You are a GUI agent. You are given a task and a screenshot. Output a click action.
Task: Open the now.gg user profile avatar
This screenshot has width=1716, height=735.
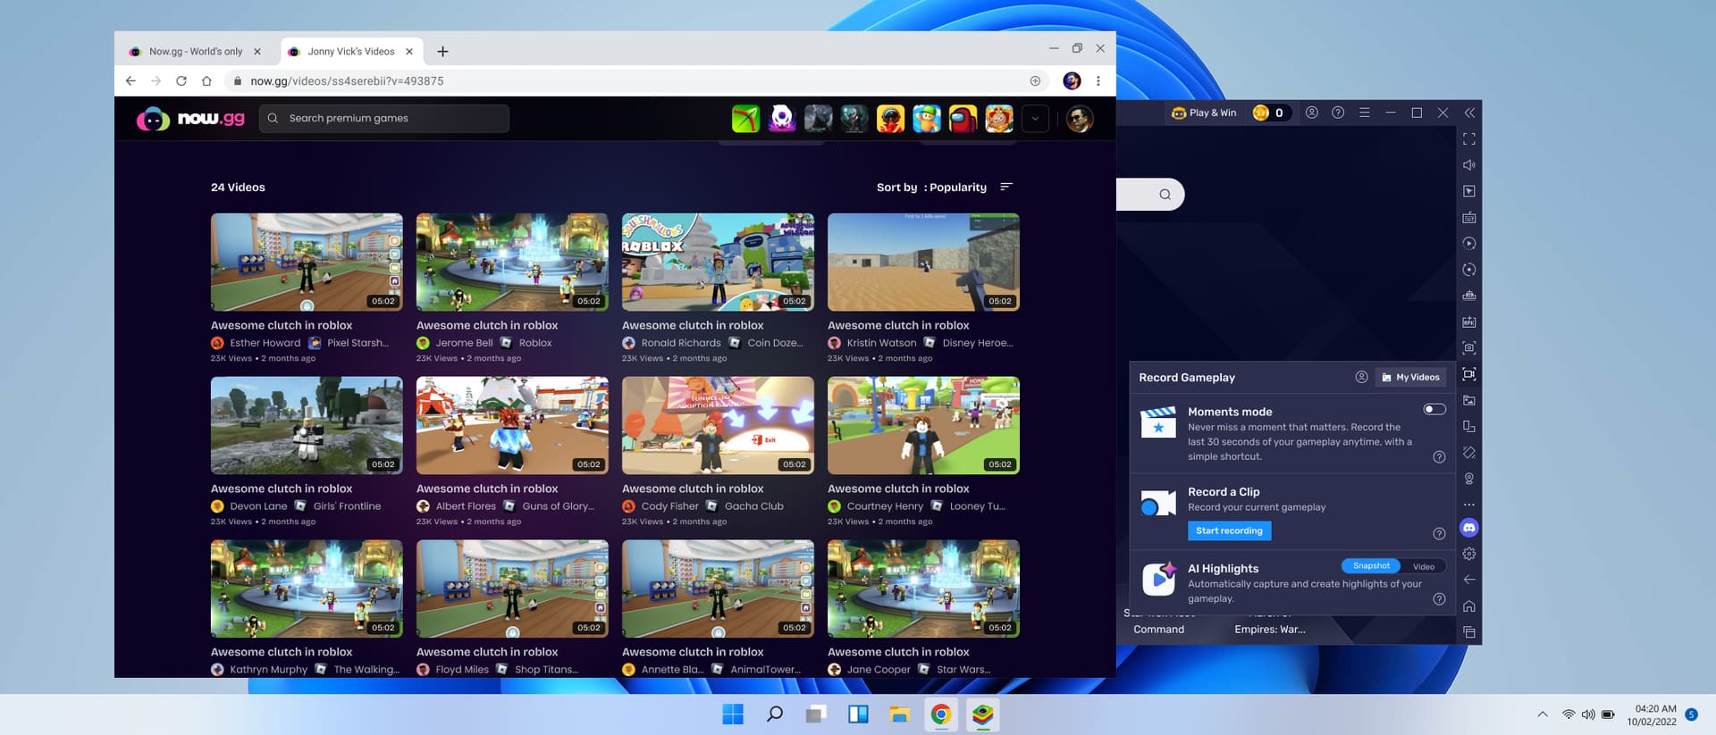coord(1080,119)
